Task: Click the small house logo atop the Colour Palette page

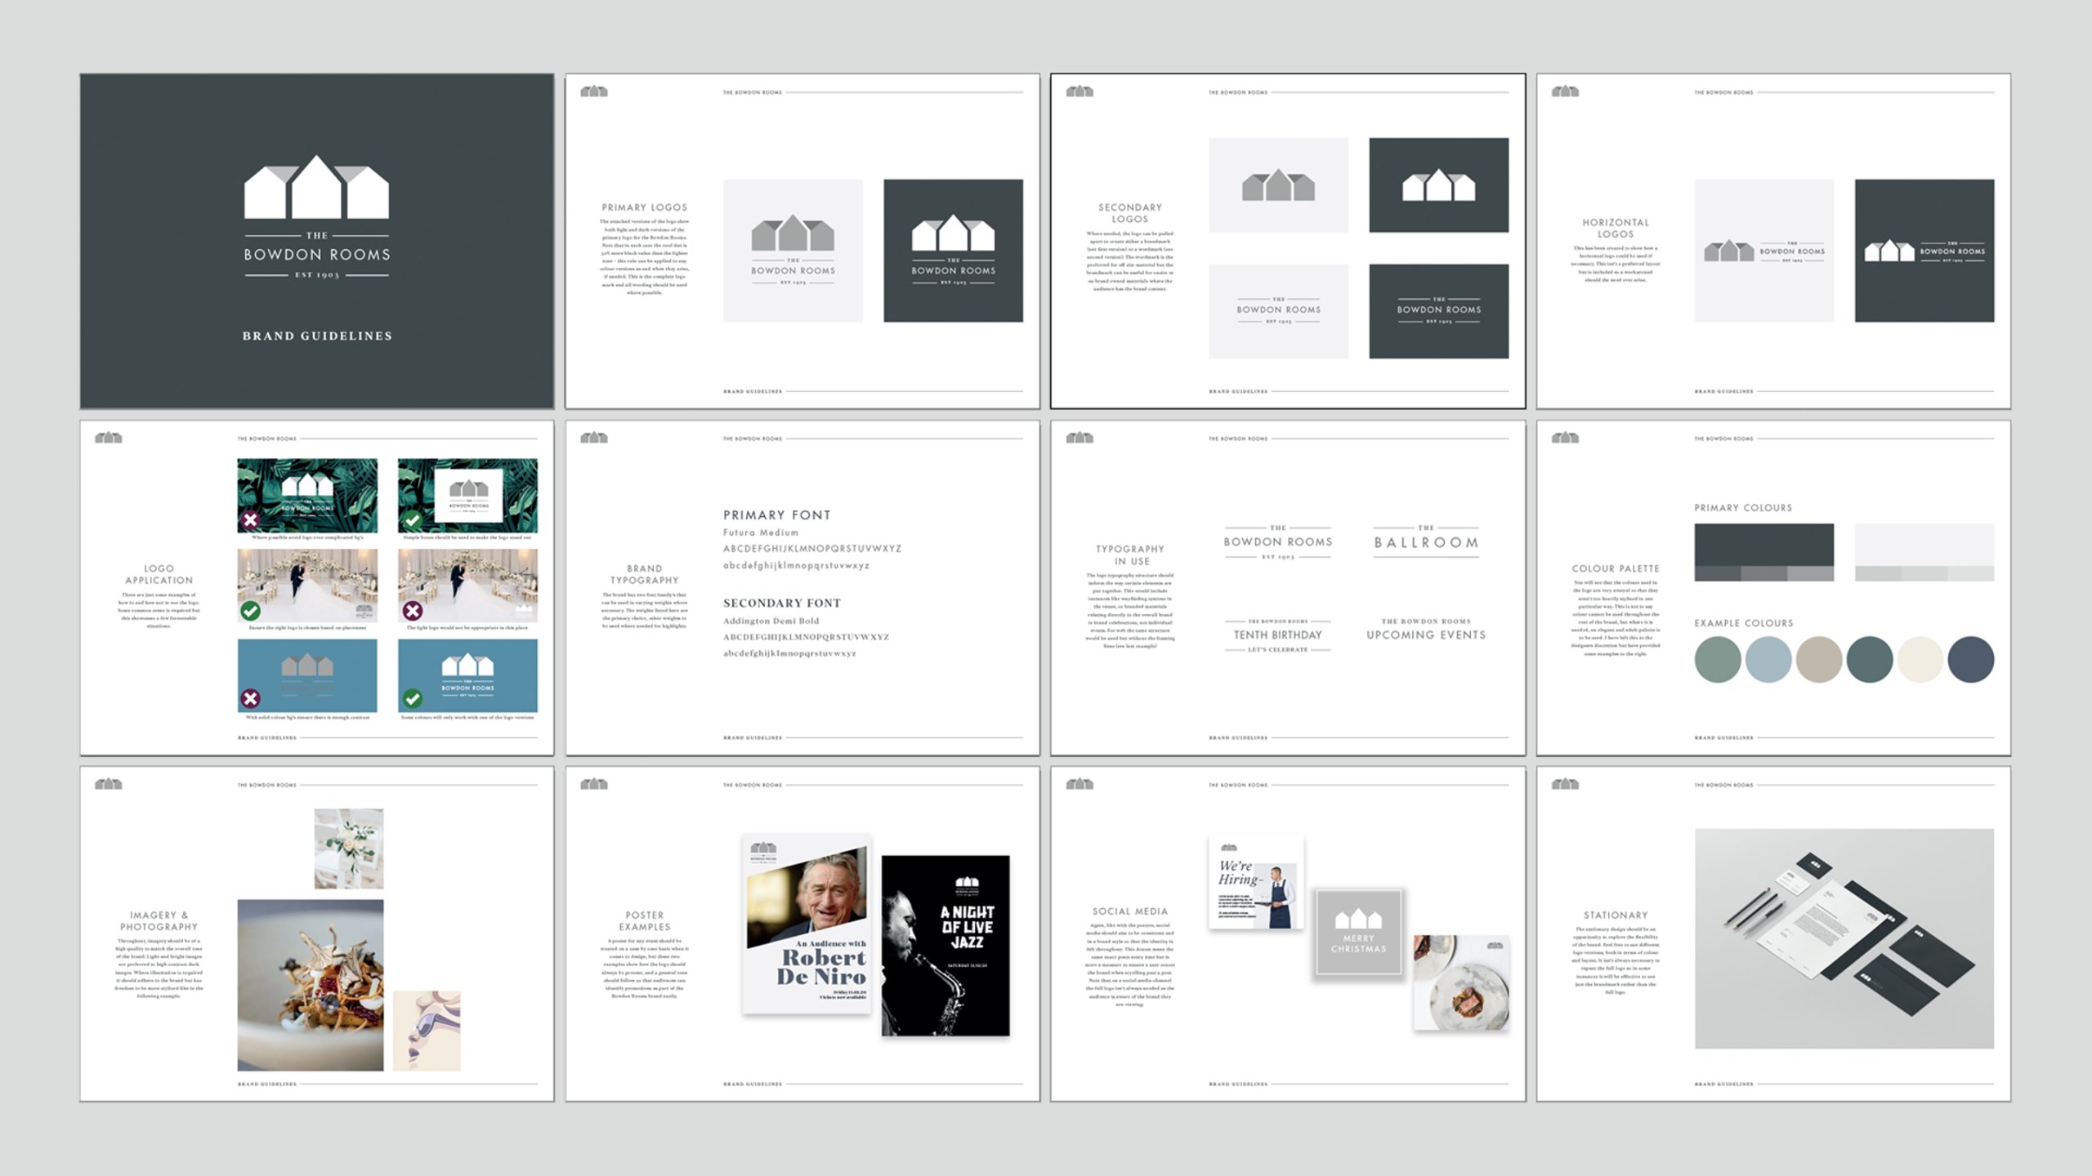Action: [x=1565, y=438]
